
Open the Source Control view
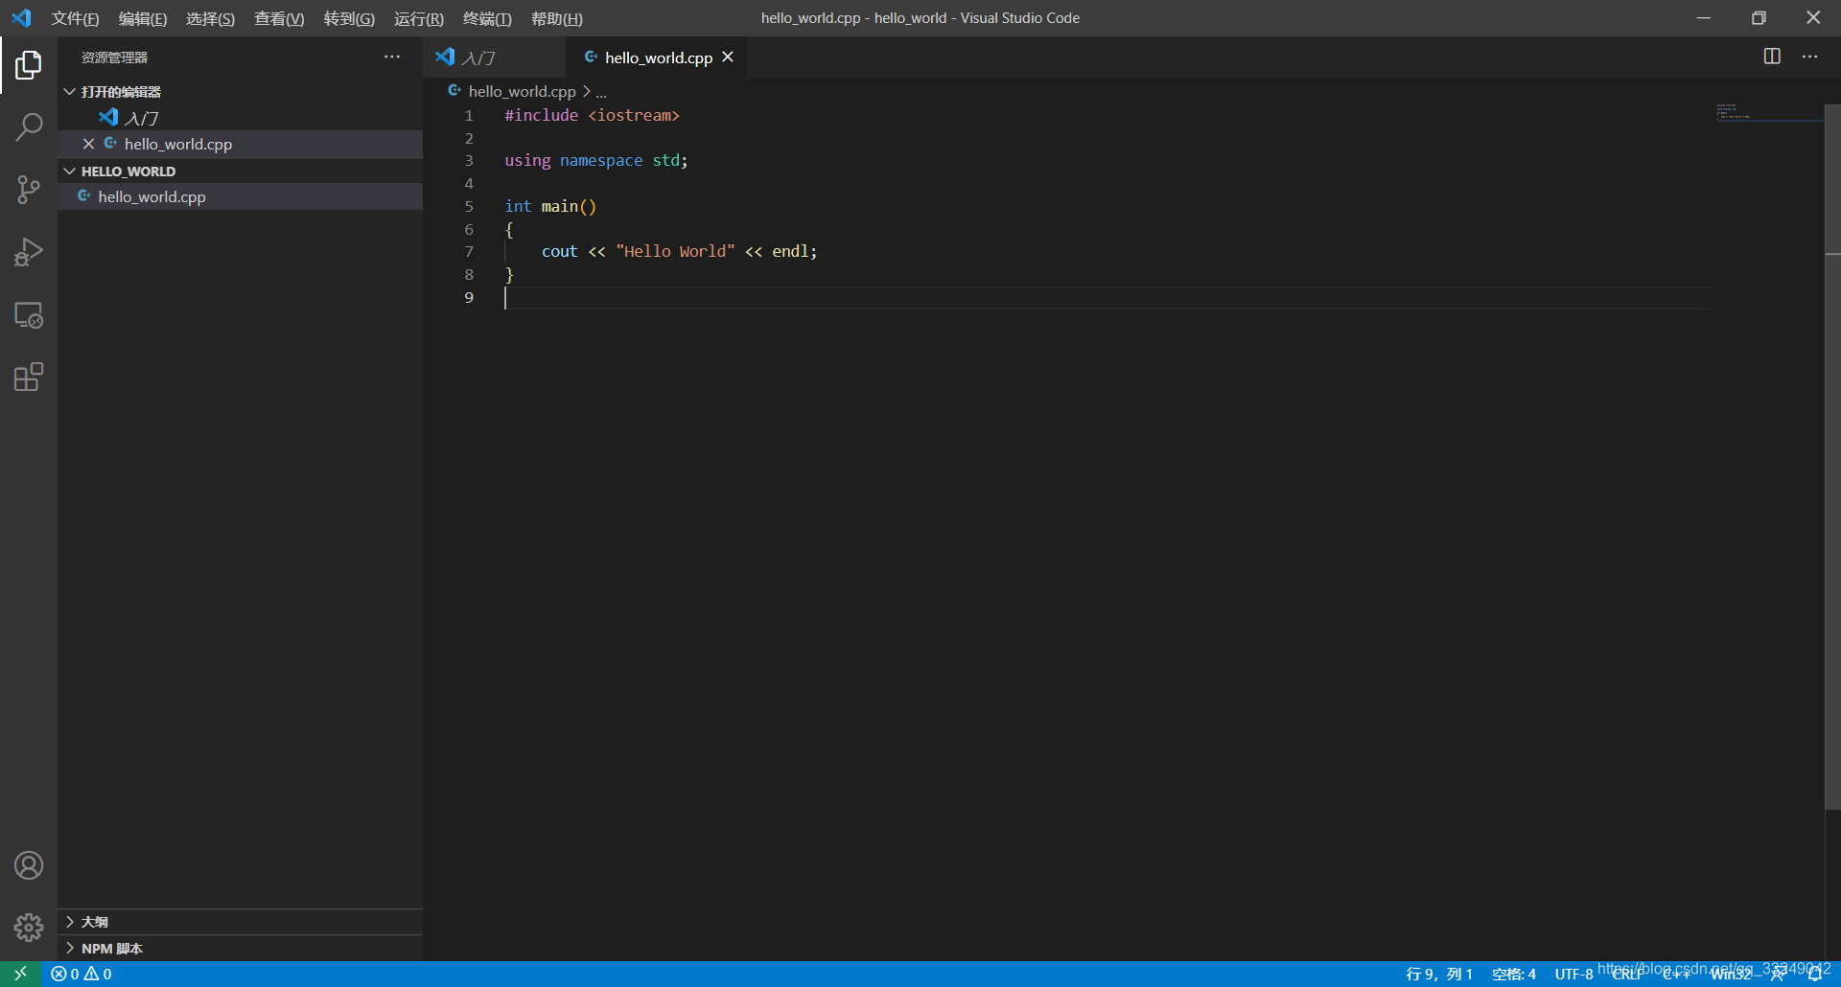click(x=29, y=190)
